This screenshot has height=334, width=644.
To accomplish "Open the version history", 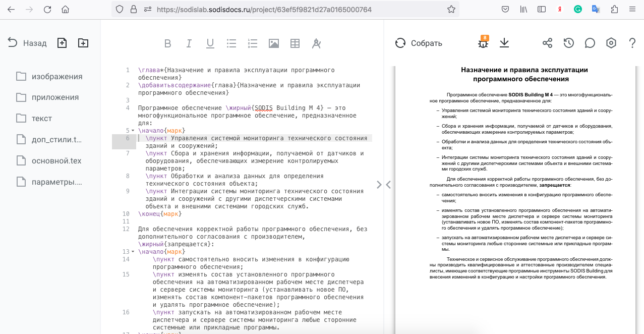I will [x=568, y=43].
